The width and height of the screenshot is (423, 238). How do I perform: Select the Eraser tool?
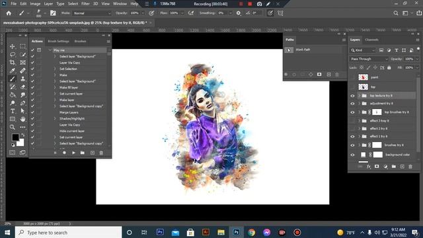pos(22,87)
